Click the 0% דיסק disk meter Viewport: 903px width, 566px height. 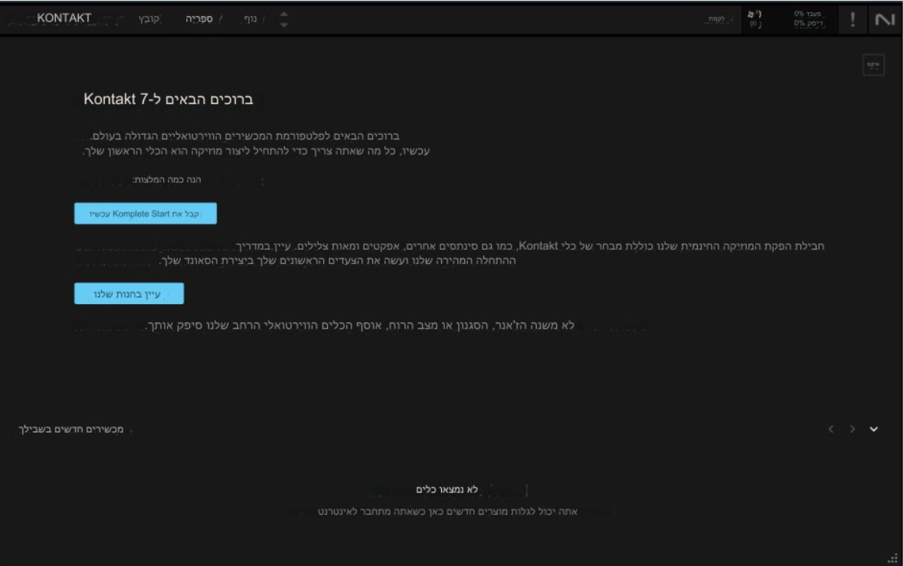[x=808, y=24]
